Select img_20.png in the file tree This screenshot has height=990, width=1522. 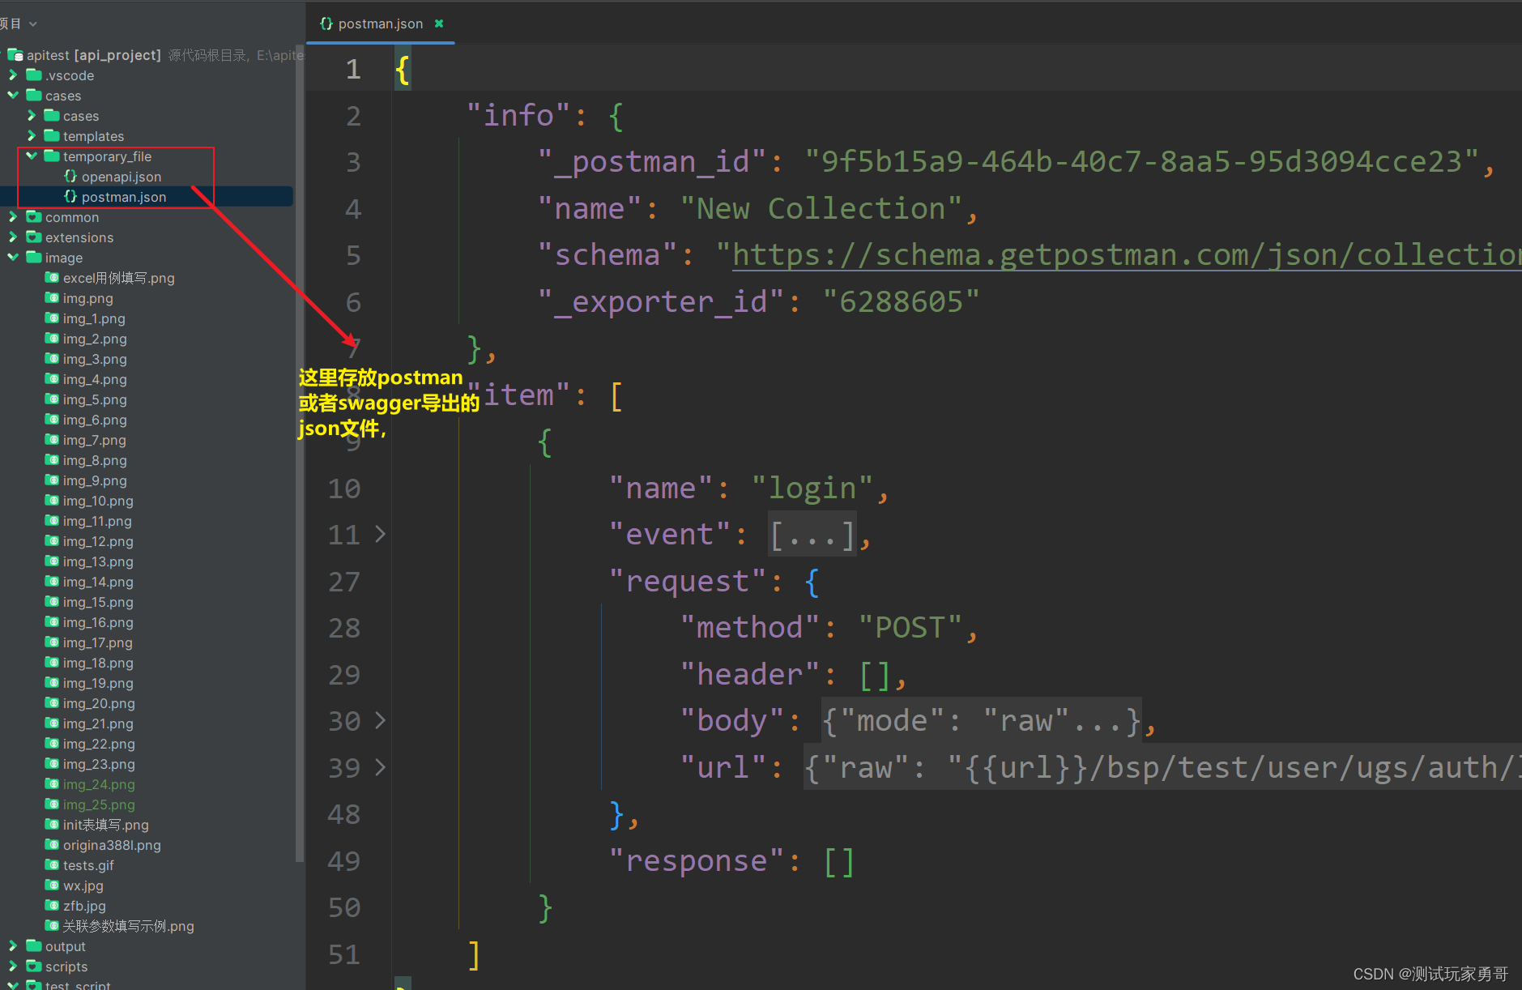(x=99, y=703)
